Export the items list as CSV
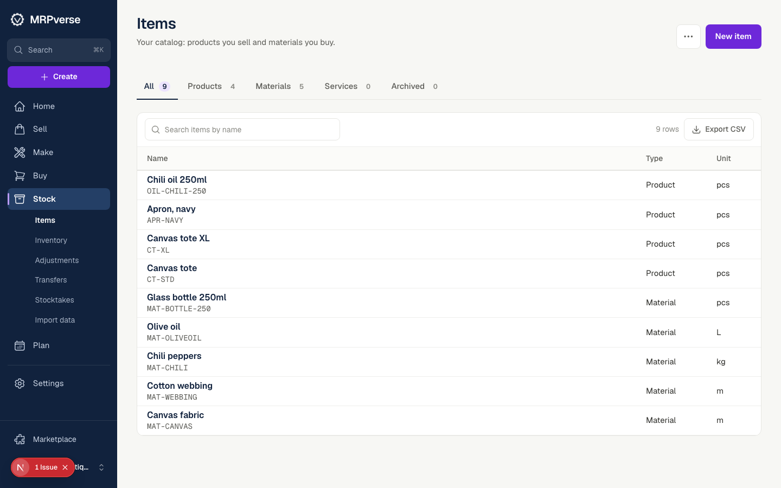The height and width of the screenshot is (488, 781). tap(719, 129)
